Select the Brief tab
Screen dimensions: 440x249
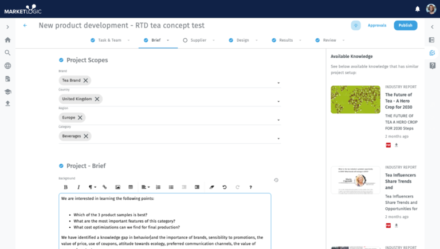coord(156,40)
